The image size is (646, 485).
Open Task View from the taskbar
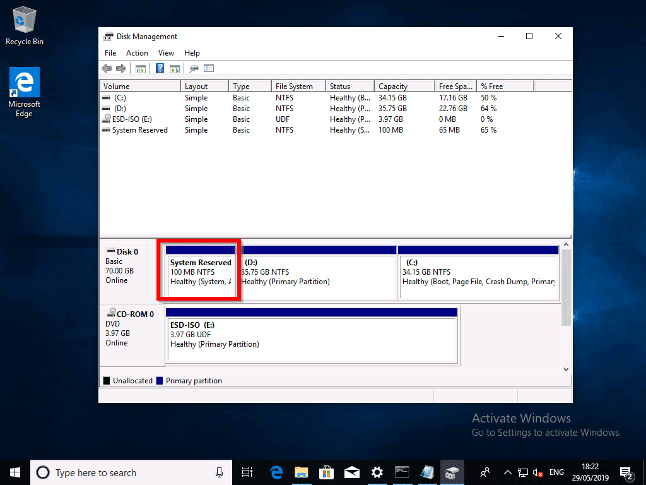pos(247,472)
